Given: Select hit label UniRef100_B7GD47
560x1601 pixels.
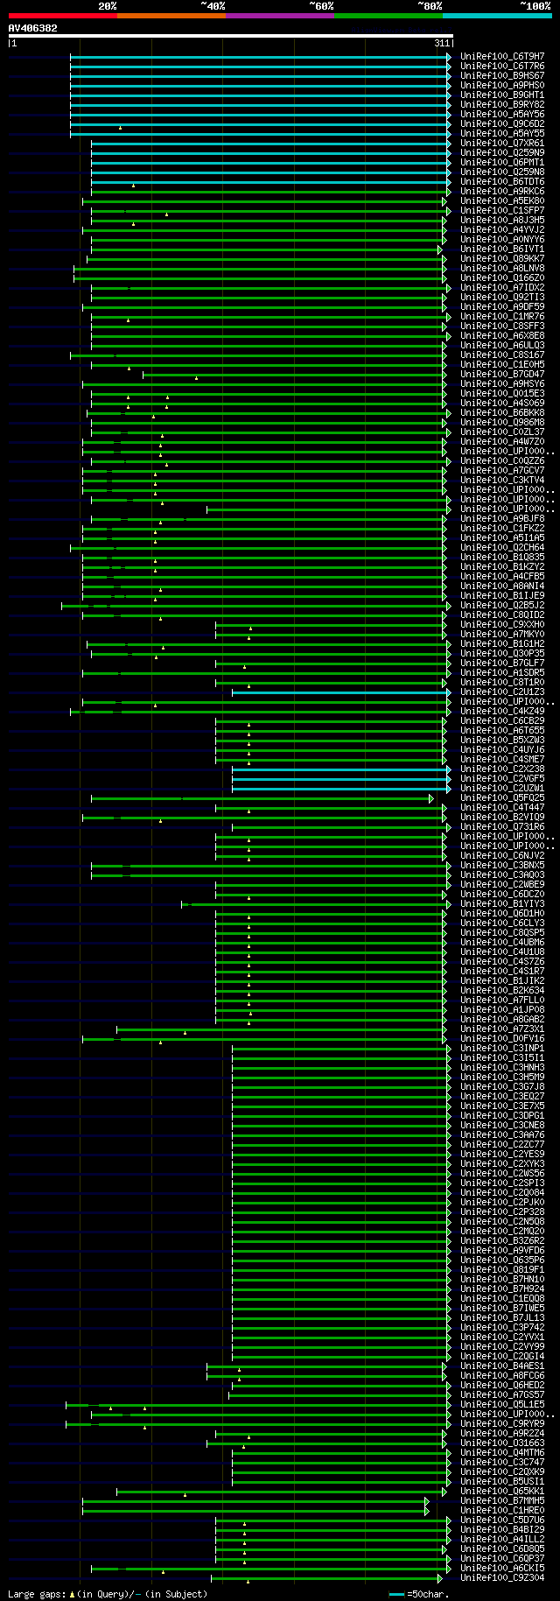Looking at the screenshot, I should 502,375.
